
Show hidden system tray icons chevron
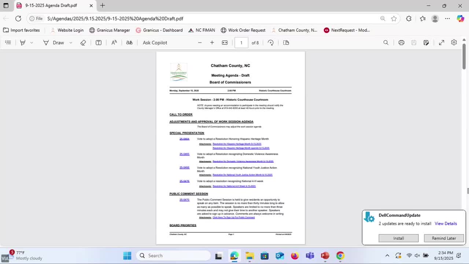[387, 256]
